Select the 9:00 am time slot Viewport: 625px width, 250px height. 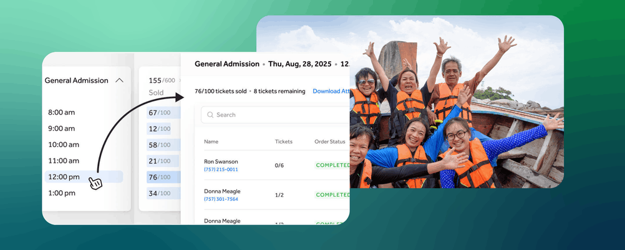61,128
